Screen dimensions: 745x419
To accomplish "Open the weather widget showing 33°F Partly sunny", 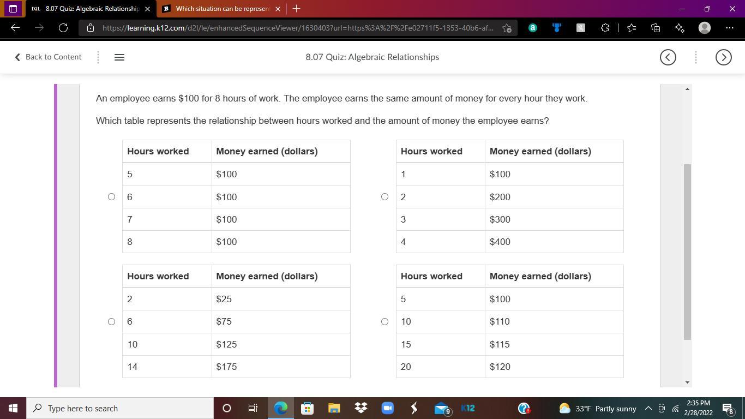I will pyautogui.click(x=598, y=408).
